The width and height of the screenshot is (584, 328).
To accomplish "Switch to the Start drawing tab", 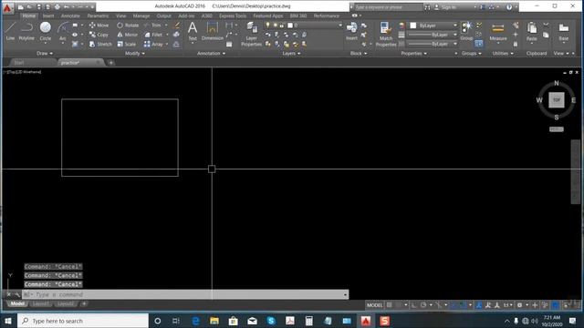I will [18, 63].
